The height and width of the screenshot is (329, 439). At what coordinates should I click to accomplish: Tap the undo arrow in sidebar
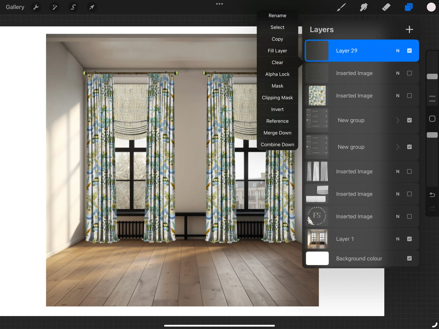[432, 195]
